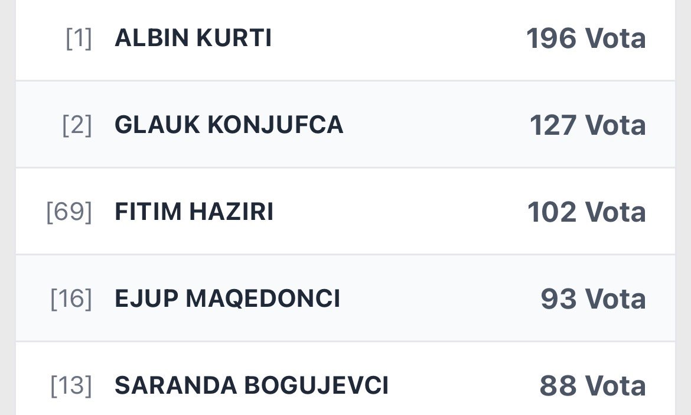This screenshot has height=415, width=691.
Task: Click the gray margin left of the list
Action: (x=7, y=207)
